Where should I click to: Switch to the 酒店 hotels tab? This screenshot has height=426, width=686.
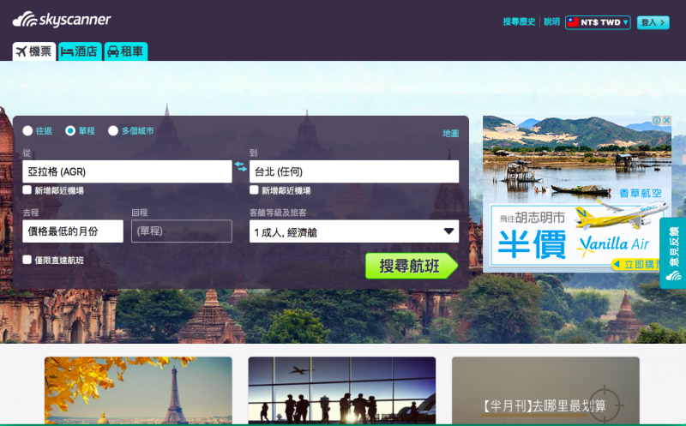tap(80, 51)
